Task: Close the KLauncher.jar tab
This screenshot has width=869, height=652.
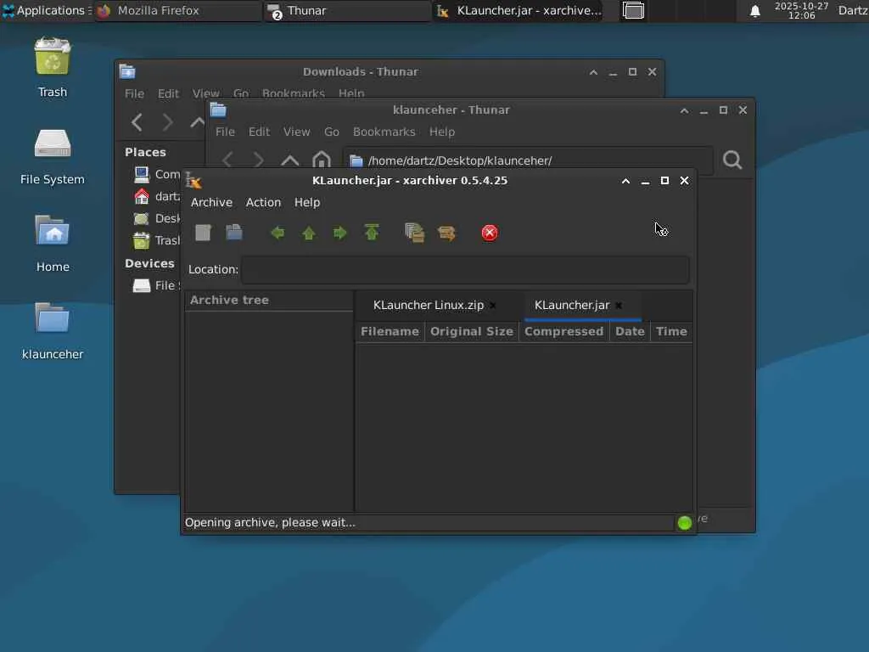Action: coord(619,306)
